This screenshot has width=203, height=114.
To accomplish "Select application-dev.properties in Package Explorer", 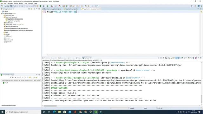I will (x=15, y=19).
